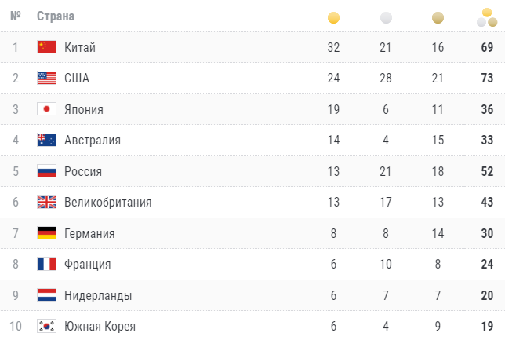Open the Великобритания country link

107,203
